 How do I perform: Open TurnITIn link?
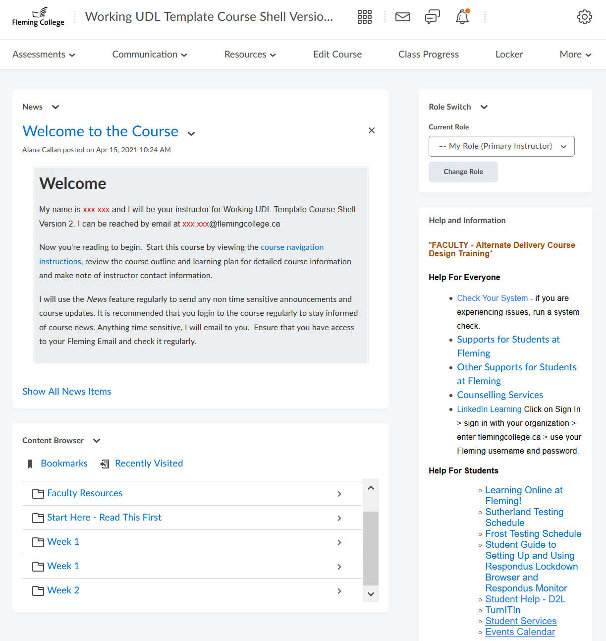coord(503,610)
